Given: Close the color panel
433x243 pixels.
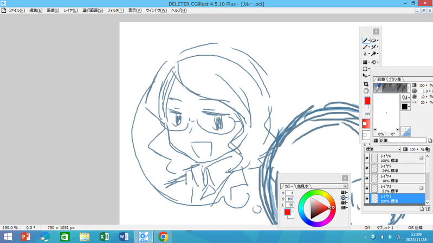Looking at the screenshot, I should tap(345, 178).
